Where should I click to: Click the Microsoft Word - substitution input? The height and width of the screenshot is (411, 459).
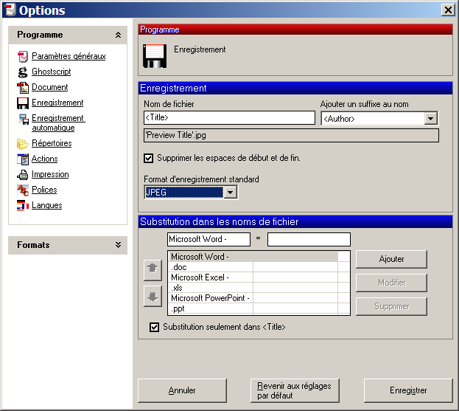pyautogui.click(x=209, y=239)
